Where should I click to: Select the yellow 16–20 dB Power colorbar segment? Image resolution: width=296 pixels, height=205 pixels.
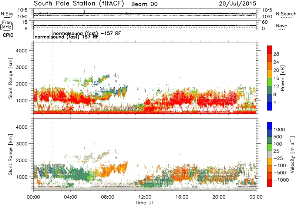point(270,74)
